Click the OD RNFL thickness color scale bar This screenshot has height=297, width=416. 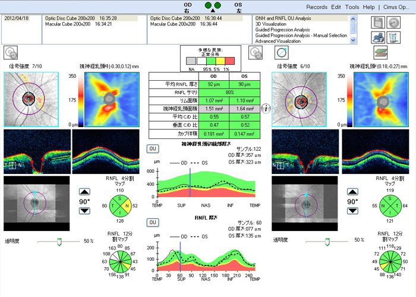(x=81, y=100)
